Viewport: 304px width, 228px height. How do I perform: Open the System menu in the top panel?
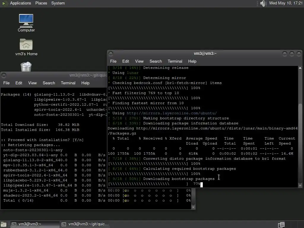58,3
